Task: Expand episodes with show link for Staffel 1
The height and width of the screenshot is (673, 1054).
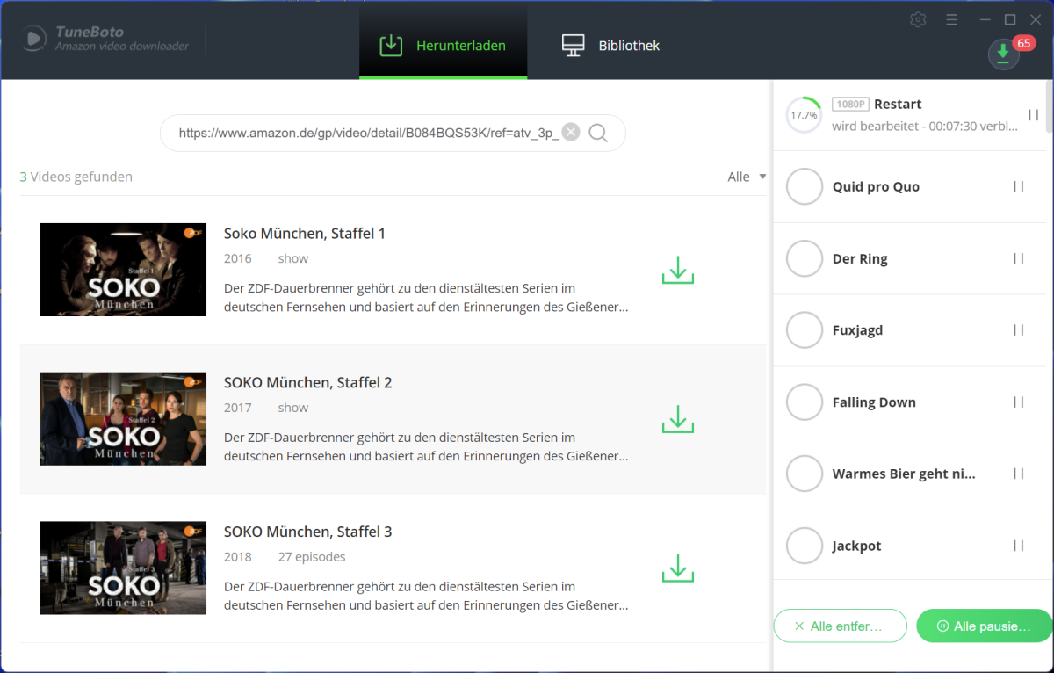Action: (x=292, y=257)
